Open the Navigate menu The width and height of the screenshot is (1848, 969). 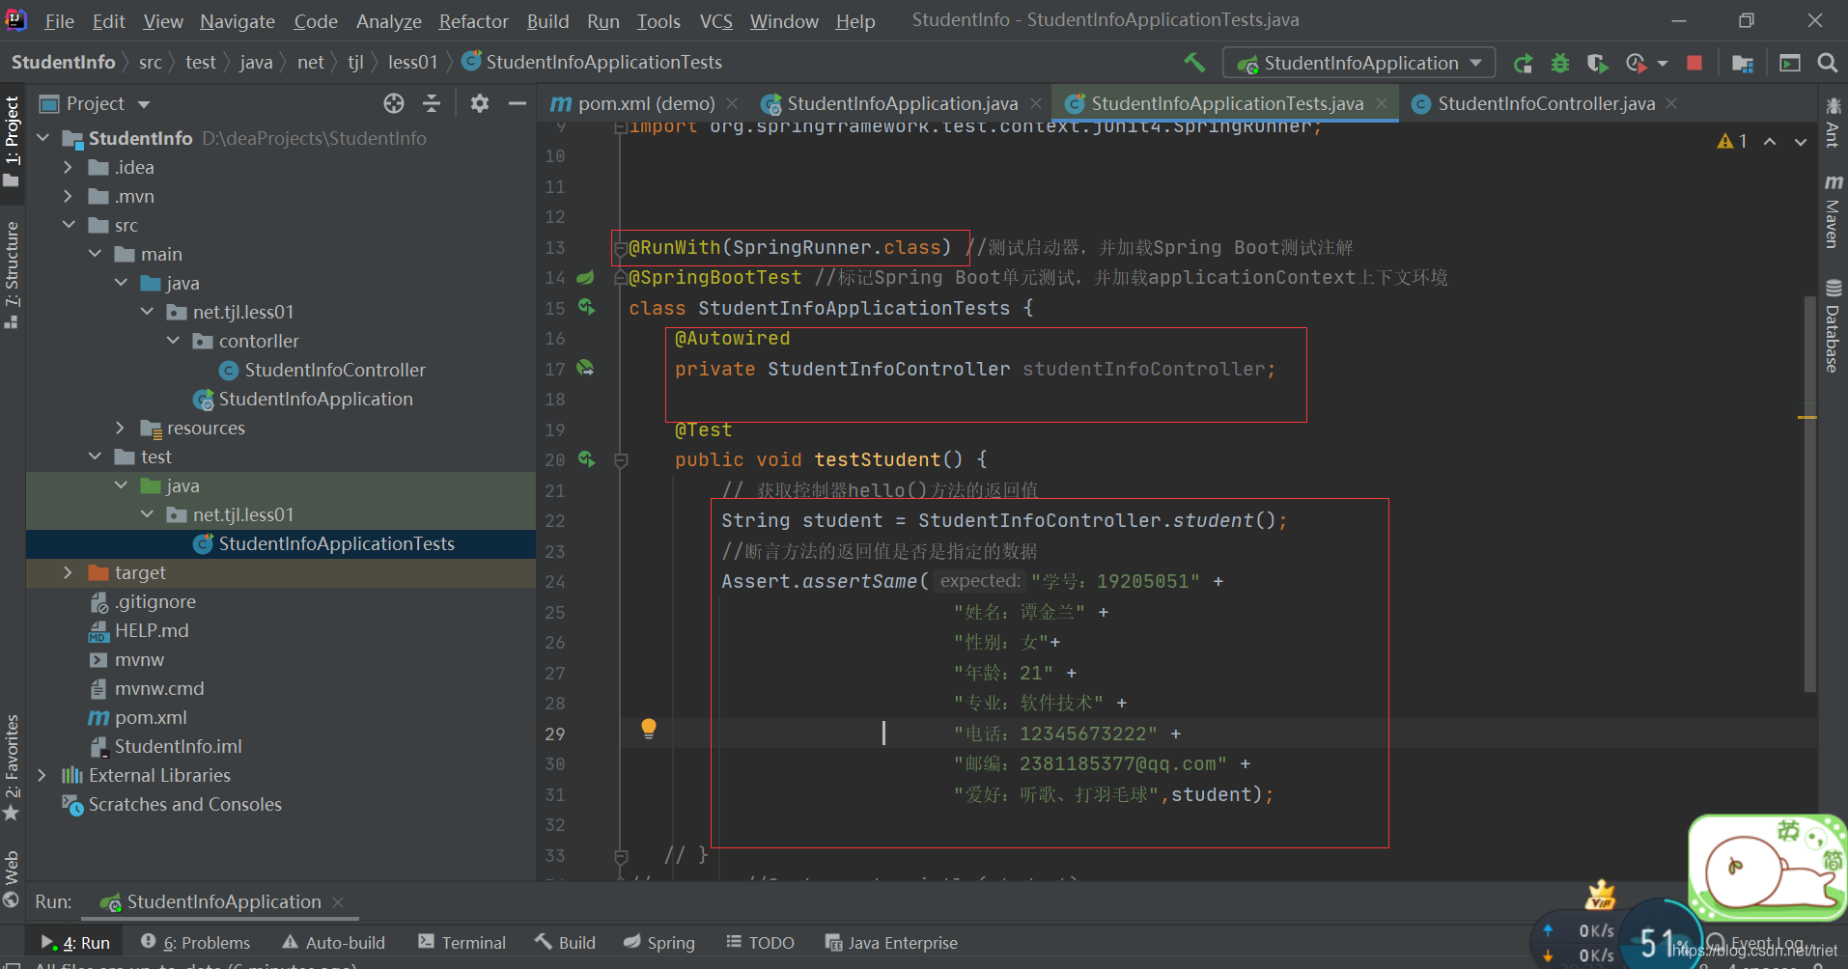[x=238, y=21]
